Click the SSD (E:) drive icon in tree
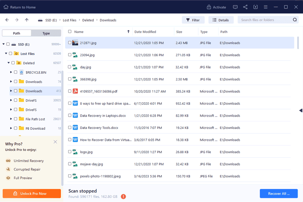The height and width of the screenshot is (202, 303). point(13,44)
